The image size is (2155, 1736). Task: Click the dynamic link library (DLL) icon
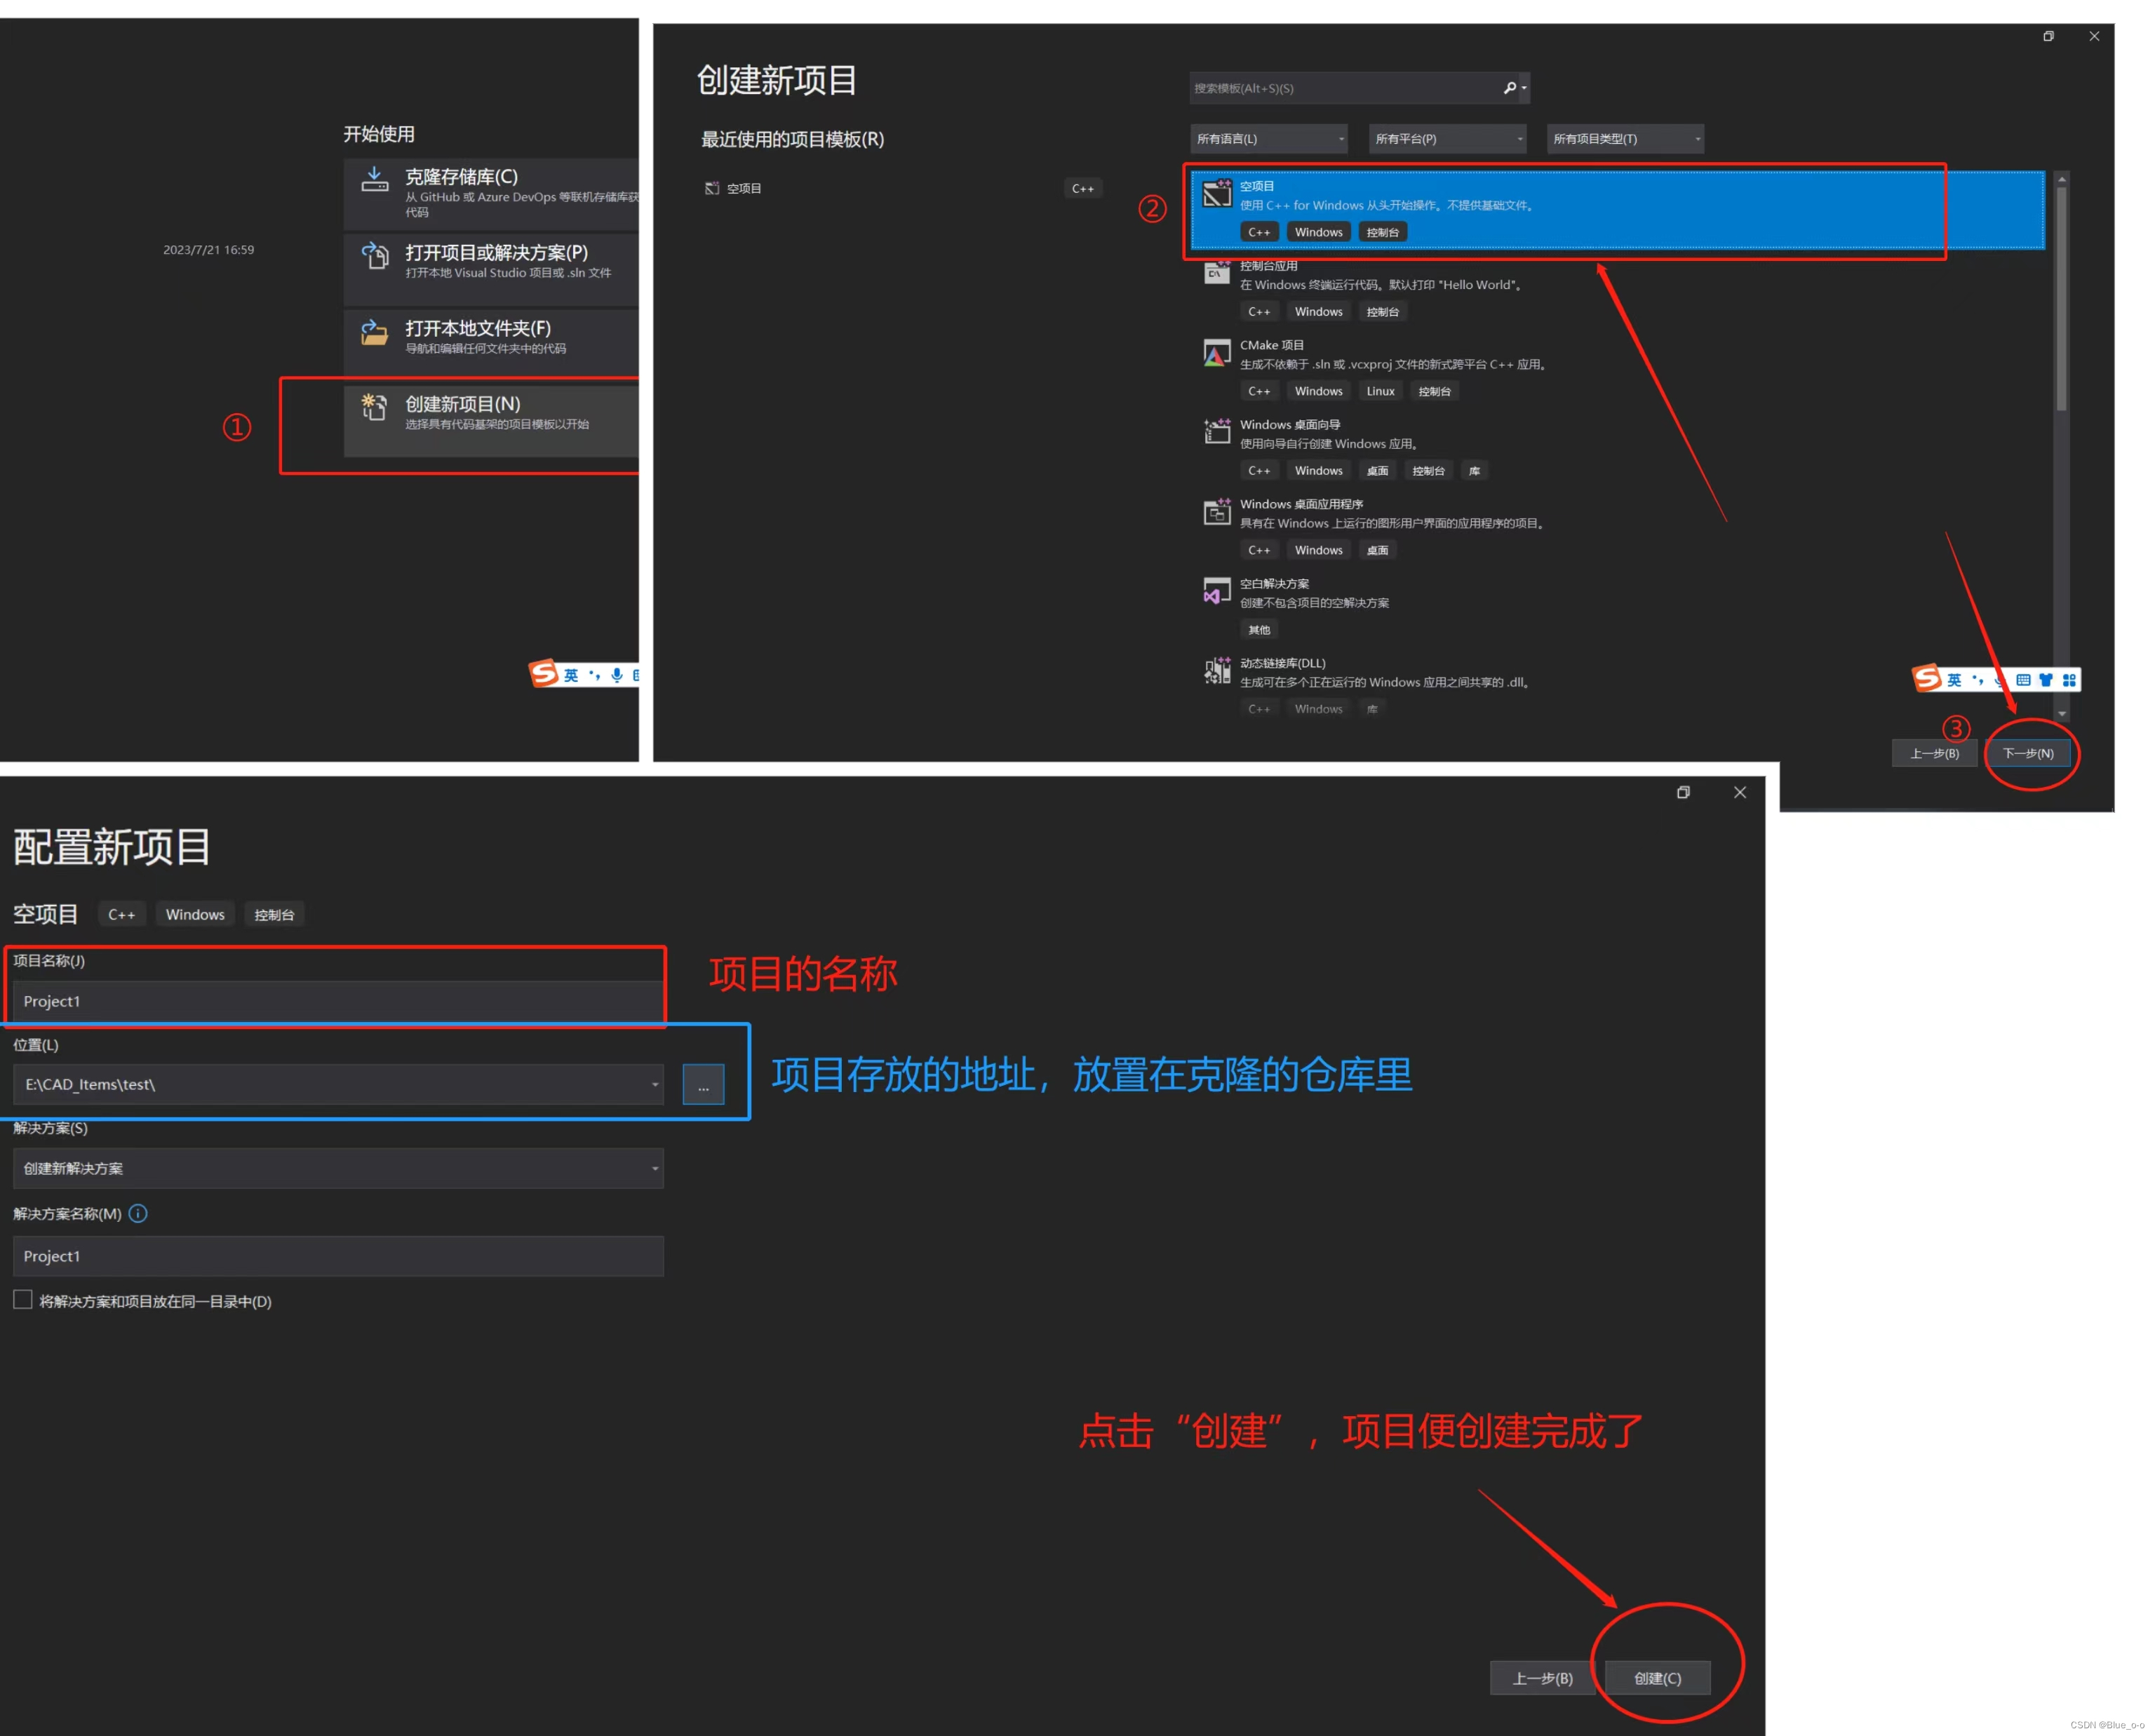click(x=1216, y=670)
